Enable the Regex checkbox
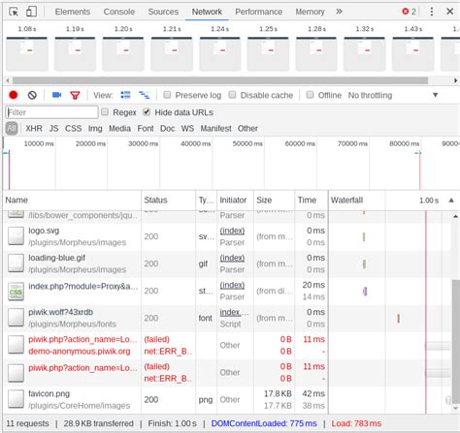 click(105, 112)
